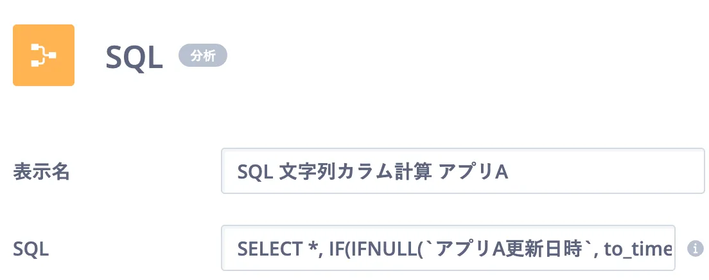Focus the 表示名 display name input

462,171
